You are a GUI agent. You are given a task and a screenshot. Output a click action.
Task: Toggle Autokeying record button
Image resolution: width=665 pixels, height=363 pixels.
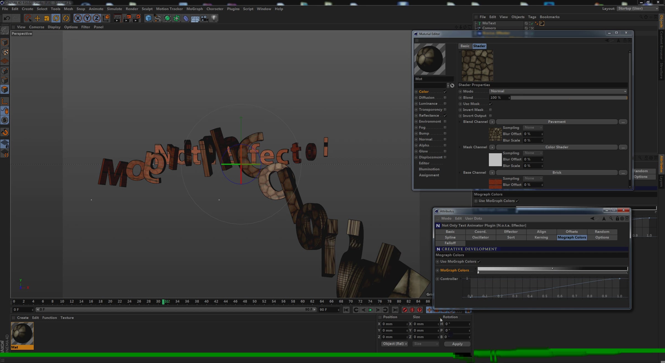[412, 310]
